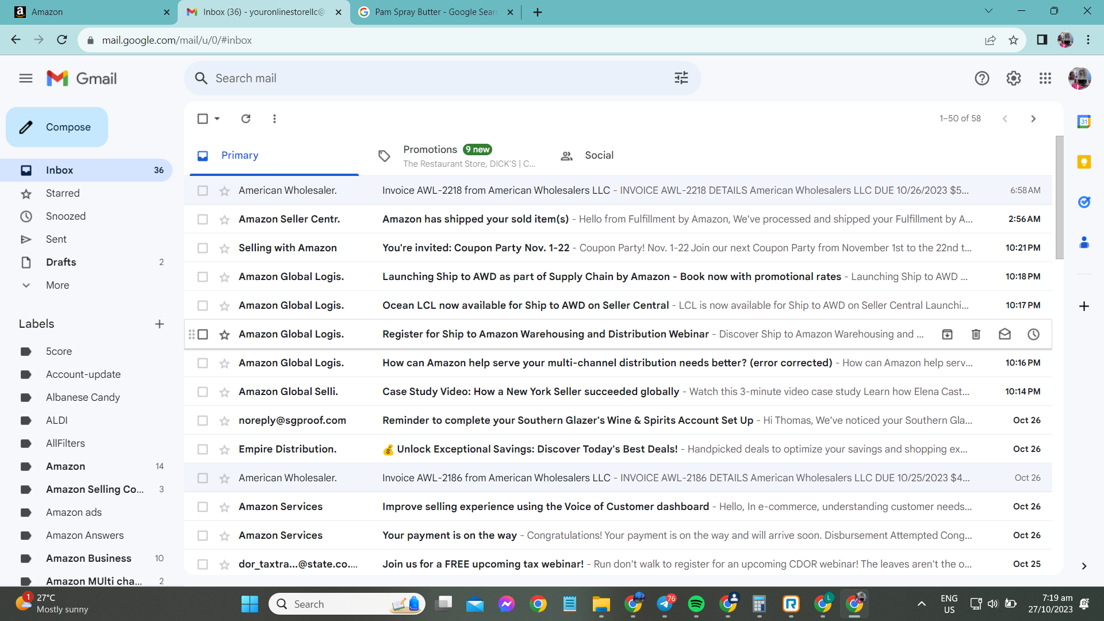Open the Starred folder

click(x=86, y=193)
